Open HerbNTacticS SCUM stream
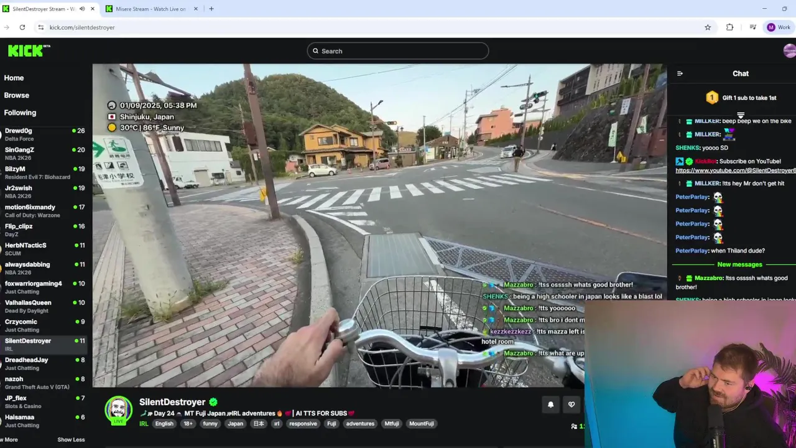796x448 pixels. pyautogui.click(x=44, y=250)
